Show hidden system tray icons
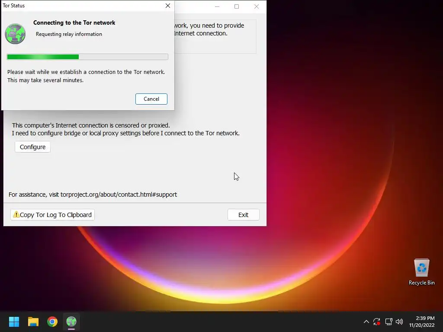This screenshot has height=332, width=443. [366, 322]
